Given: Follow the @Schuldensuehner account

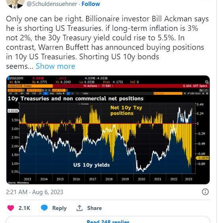Looking at the screenshot, I should [x=91, y=4].
